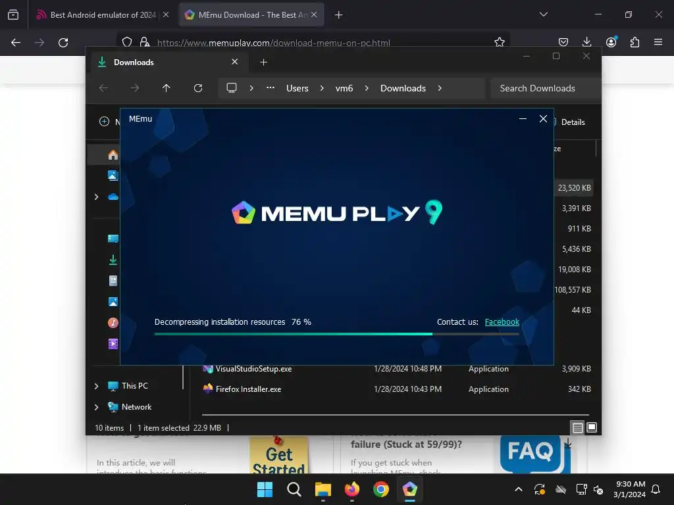Select This PC in navigation pane

(134, 385)
